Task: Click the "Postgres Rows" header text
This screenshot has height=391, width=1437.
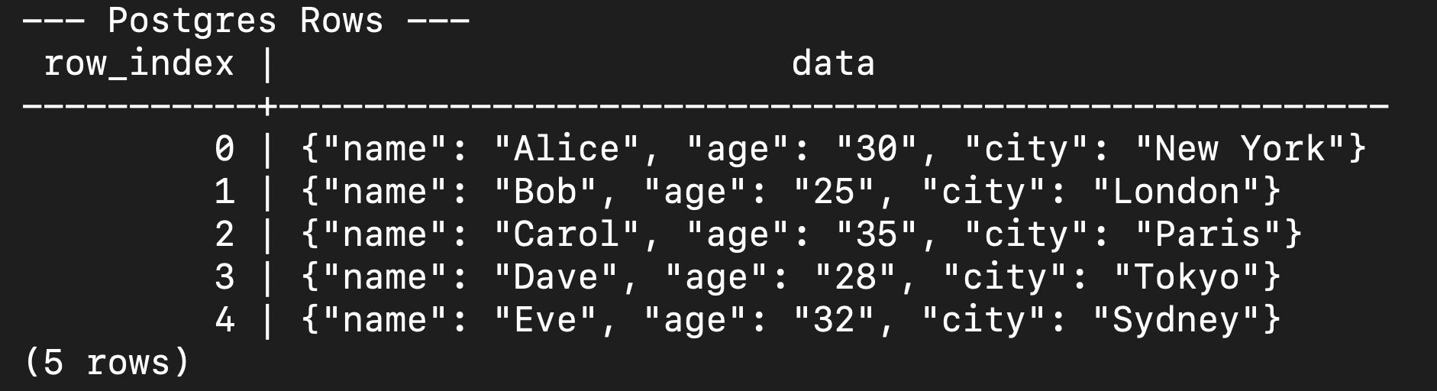Action: pos(245,21)
